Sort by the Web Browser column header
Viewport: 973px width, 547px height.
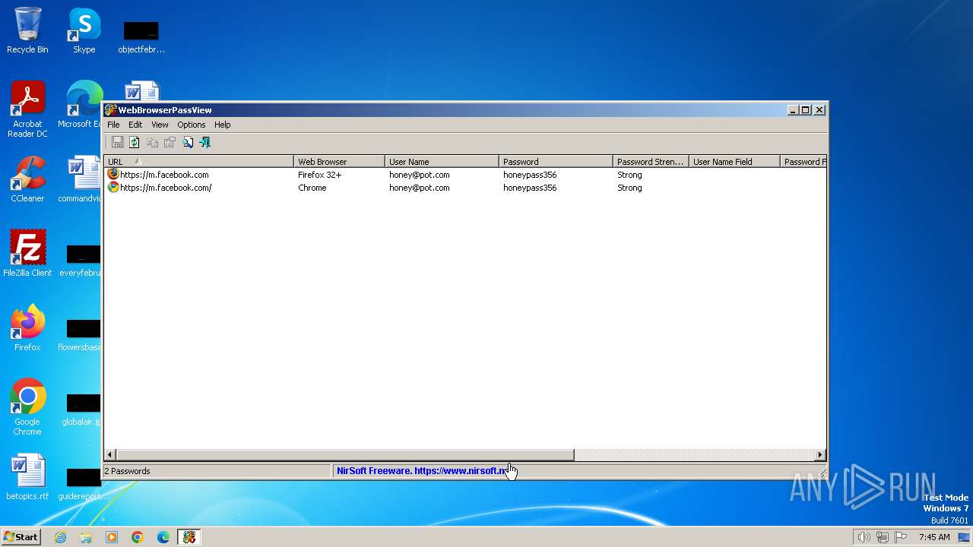tap(339, 162)
